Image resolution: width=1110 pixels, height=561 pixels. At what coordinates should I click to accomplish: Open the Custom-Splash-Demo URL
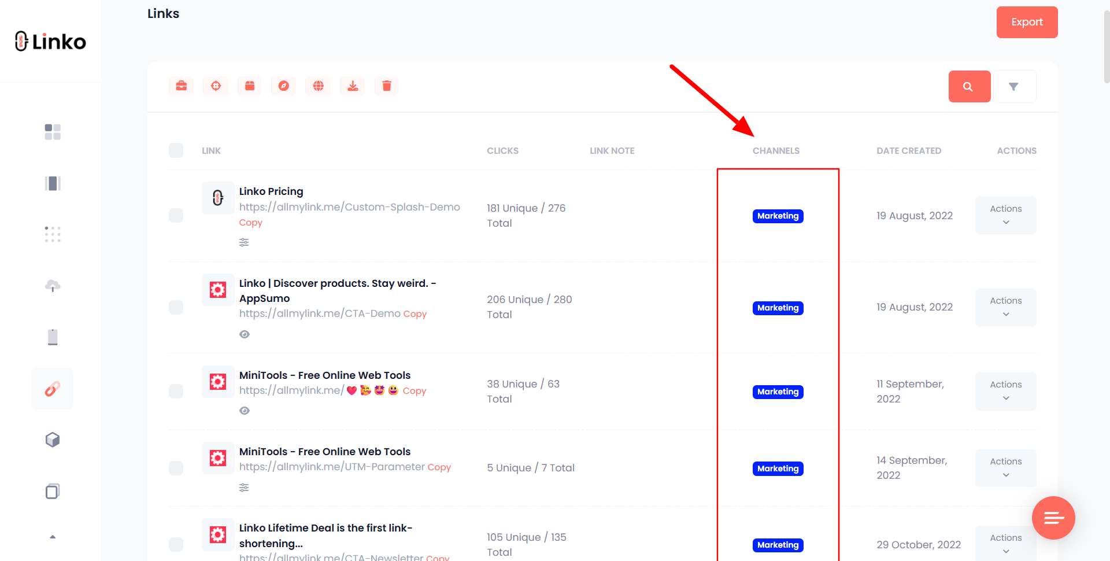(x=350, y=207)
